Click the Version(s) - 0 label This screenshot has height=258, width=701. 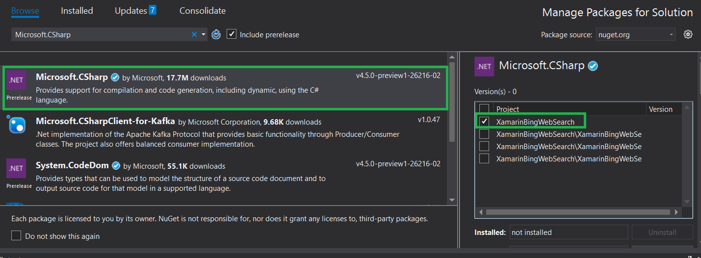495,92
